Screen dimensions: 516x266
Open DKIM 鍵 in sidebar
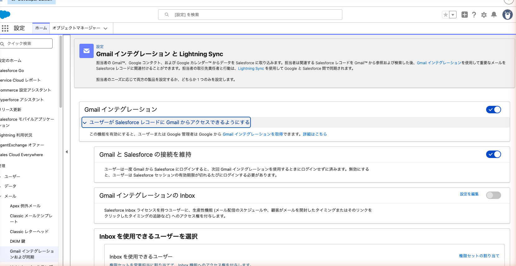point(18,241)
